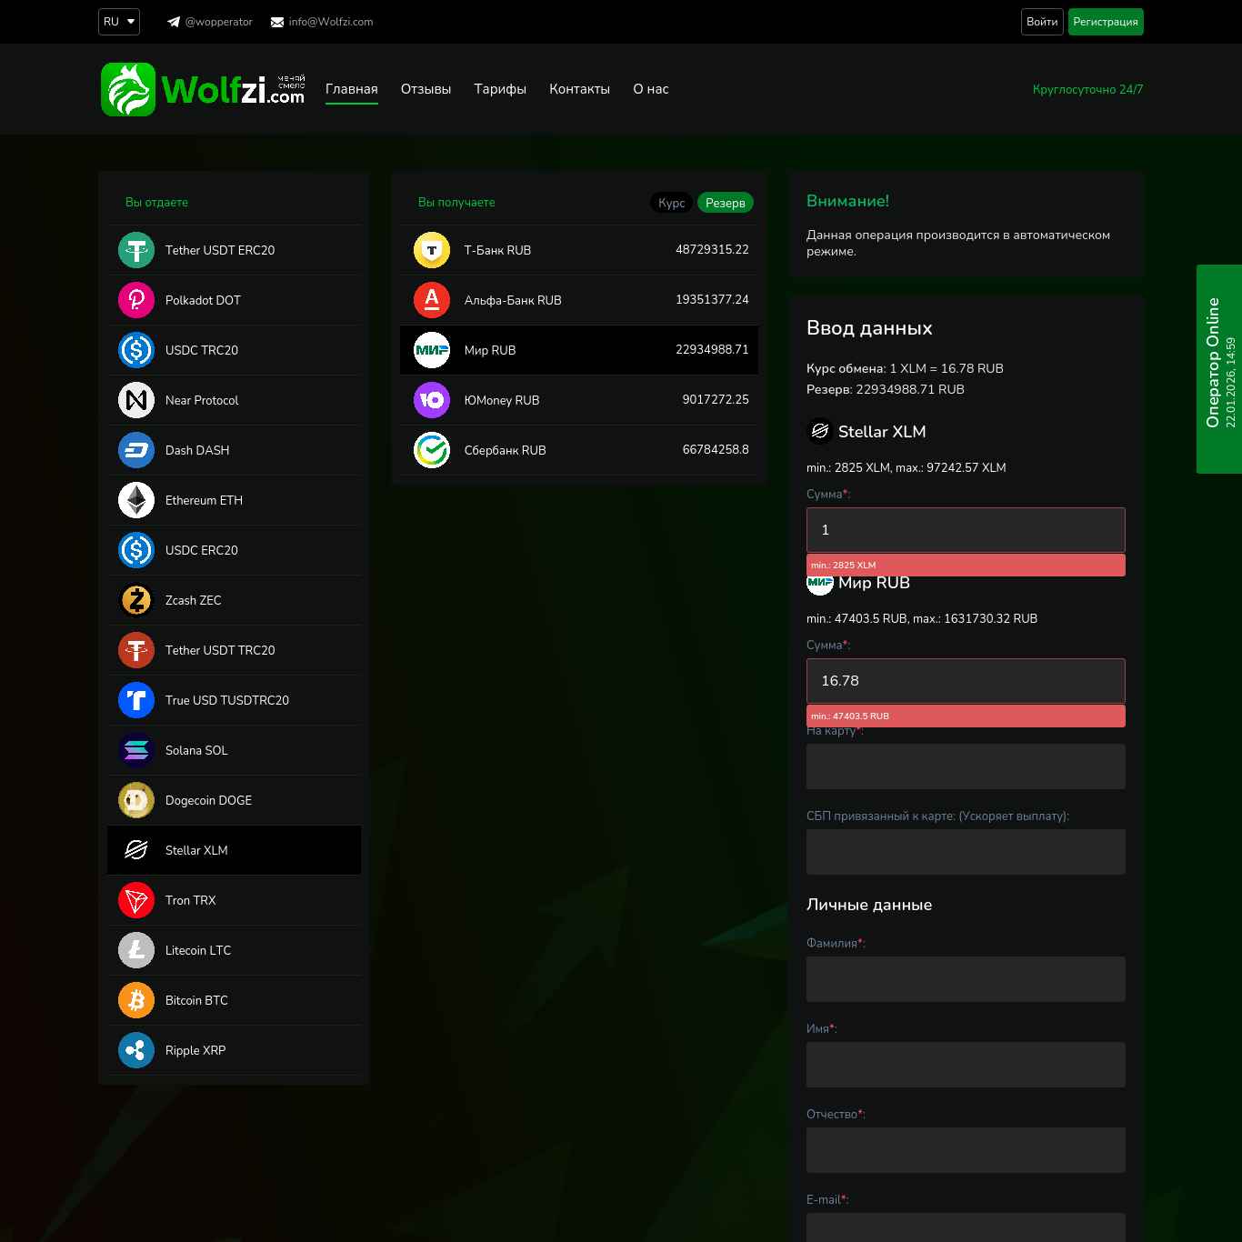This screenshot has height=1242, width=1242.
Task: Select the Bitcoin BTC icon
Action: coord(136,1000)
